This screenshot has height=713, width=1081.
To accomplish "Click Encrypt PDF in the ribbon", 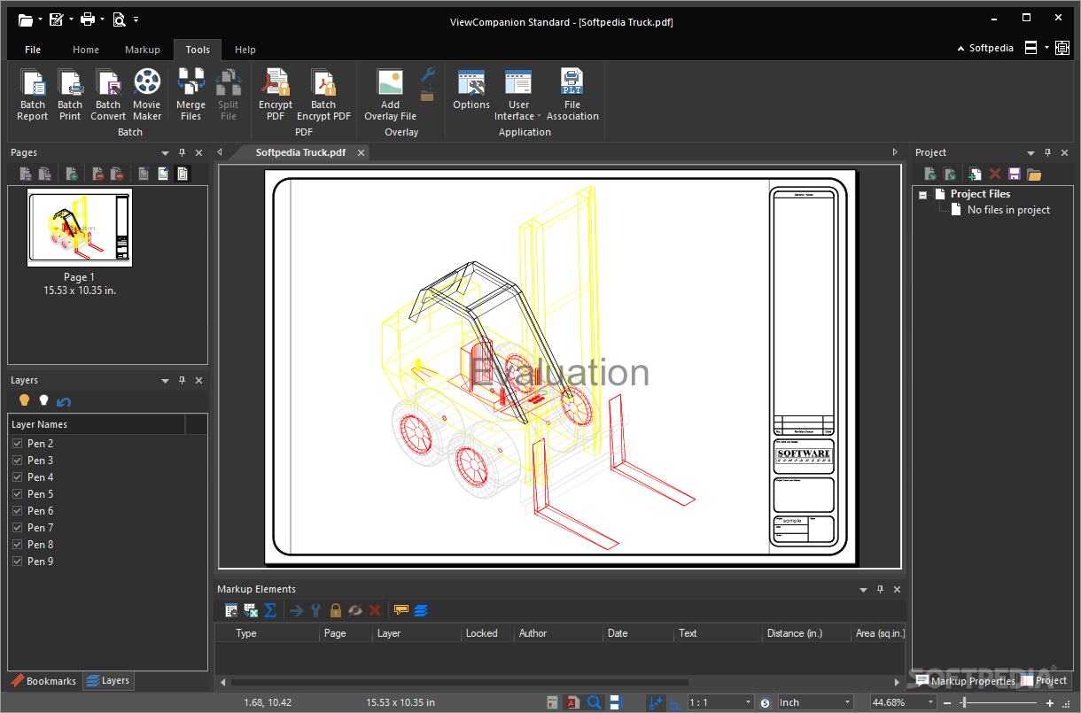I will pyautogui.click(x=276, y=96).
